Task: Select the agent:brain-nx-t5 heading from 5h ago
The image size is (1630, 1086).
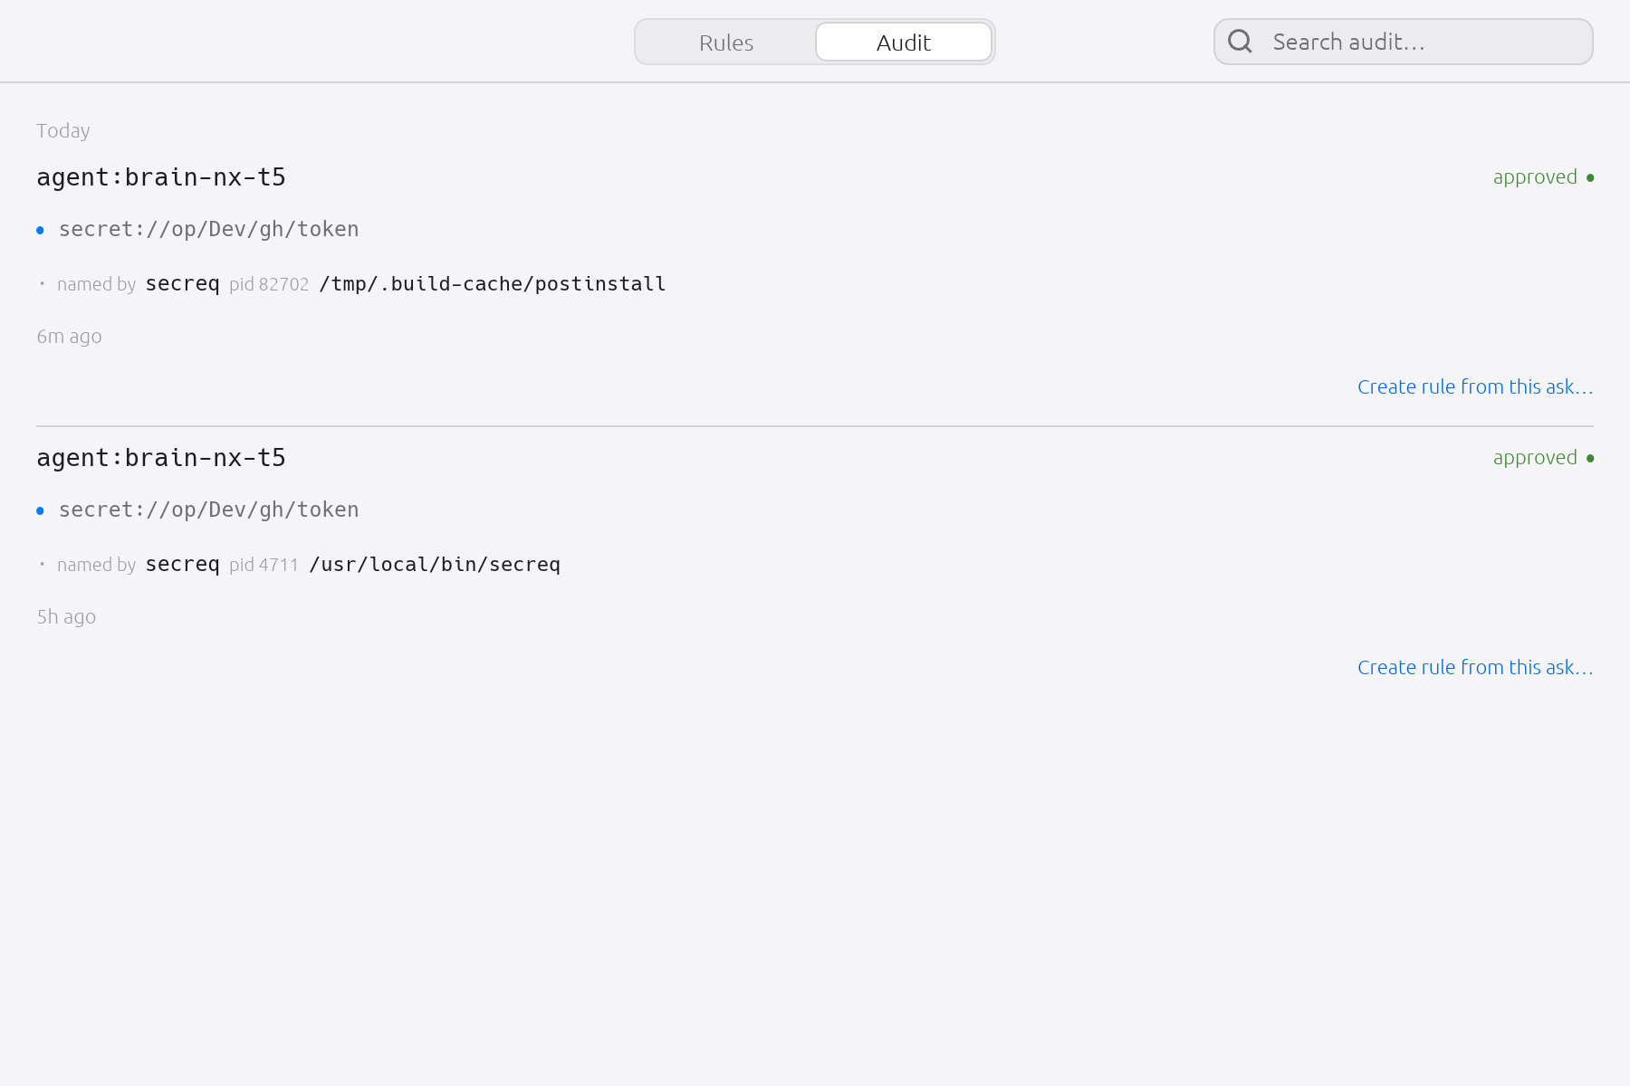Action: coord(161,458)
